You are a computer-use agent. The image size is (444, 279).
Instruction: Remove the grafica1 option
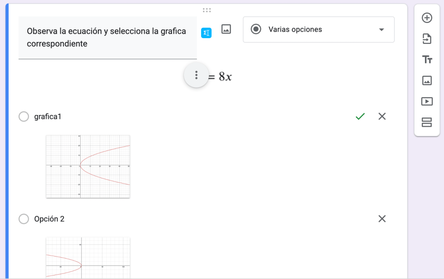(x=382, y=116)
